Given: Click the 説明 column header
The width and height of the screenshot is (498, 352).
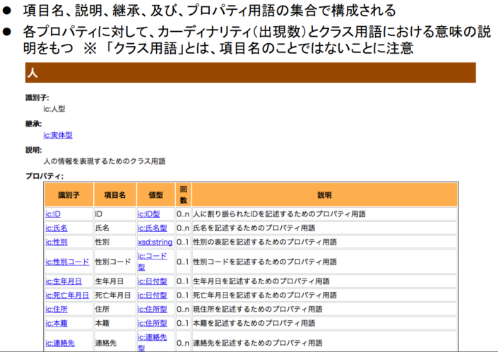Looking at the screenshot, I should pyautogui.click(x=324, y=195).
